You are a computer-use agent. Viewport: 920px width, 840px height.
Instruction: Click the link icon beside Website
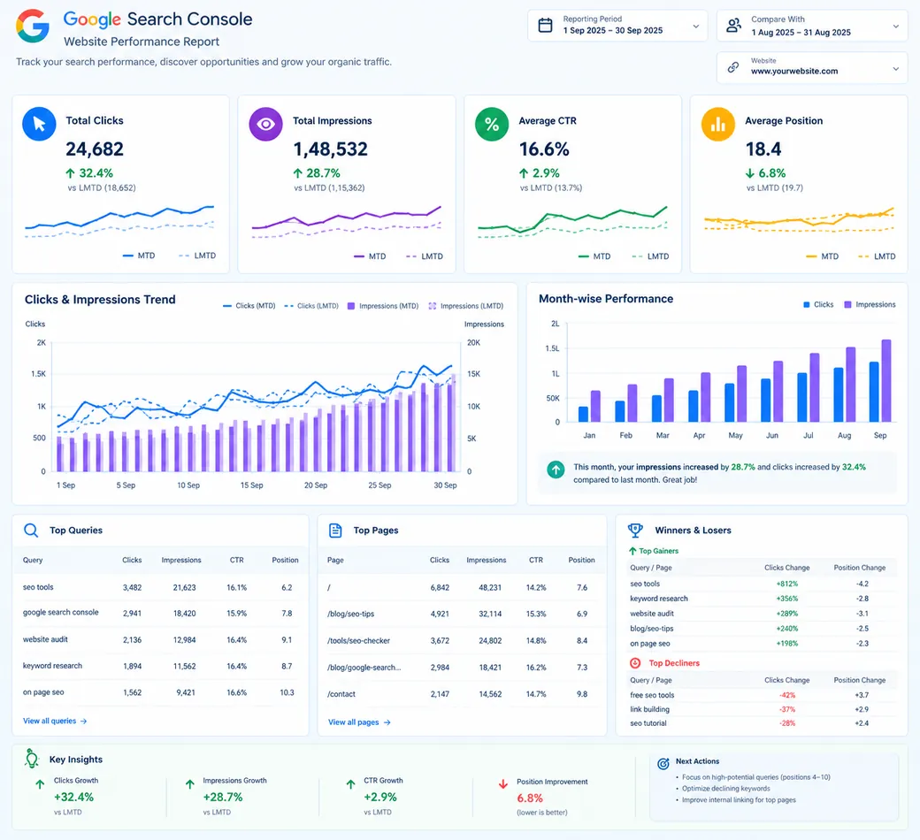pyautogui.click(x=732, y=67)
